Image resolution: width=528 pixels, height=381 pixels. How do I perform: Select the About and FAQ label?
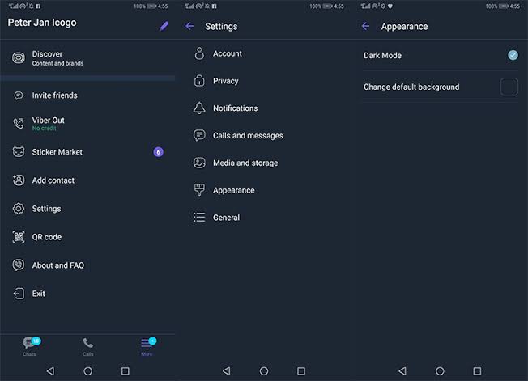58,265
